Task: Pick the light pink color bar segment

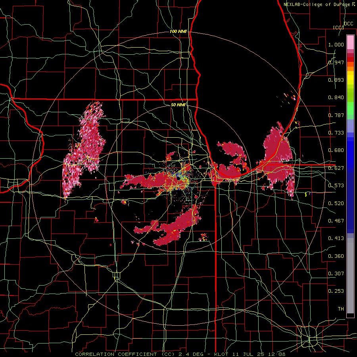Action: click(350, 42)
